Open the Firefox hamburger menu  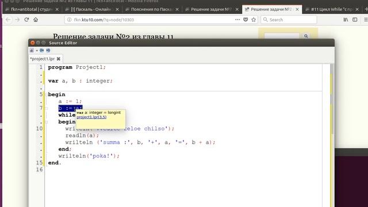[366, 20]
